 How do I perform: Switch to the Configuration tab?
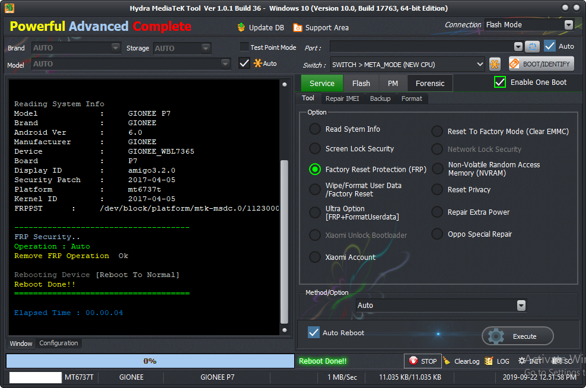click(59, 343)
